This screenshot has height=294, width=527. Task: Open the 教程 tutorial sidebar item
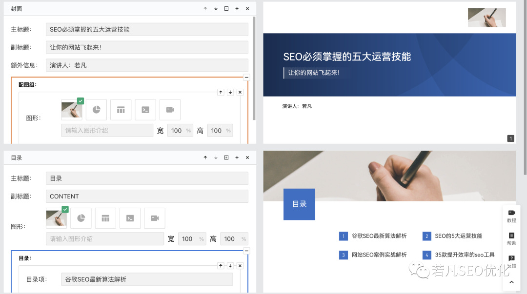pos(511,216)
